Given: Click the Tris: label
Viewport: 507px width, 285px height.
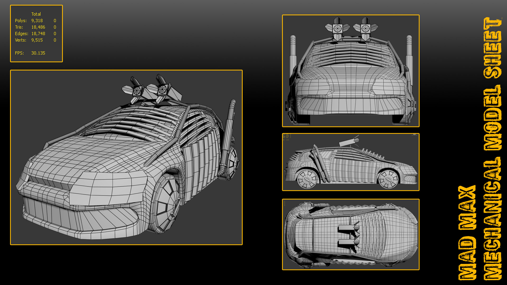Looking at the screenshot, I should (x=19, y=27).
